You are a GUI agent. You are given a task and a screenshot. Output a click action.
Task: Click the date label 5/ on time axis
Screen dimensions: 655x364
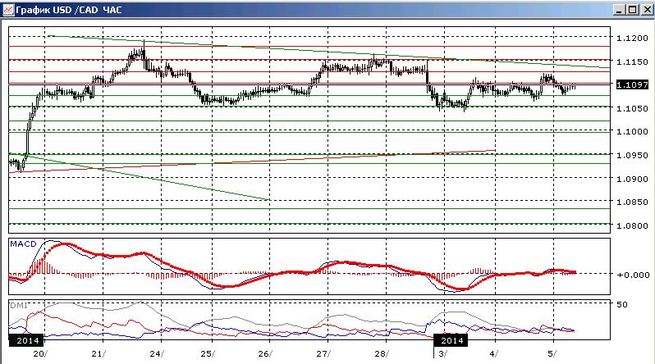[552, 354]
